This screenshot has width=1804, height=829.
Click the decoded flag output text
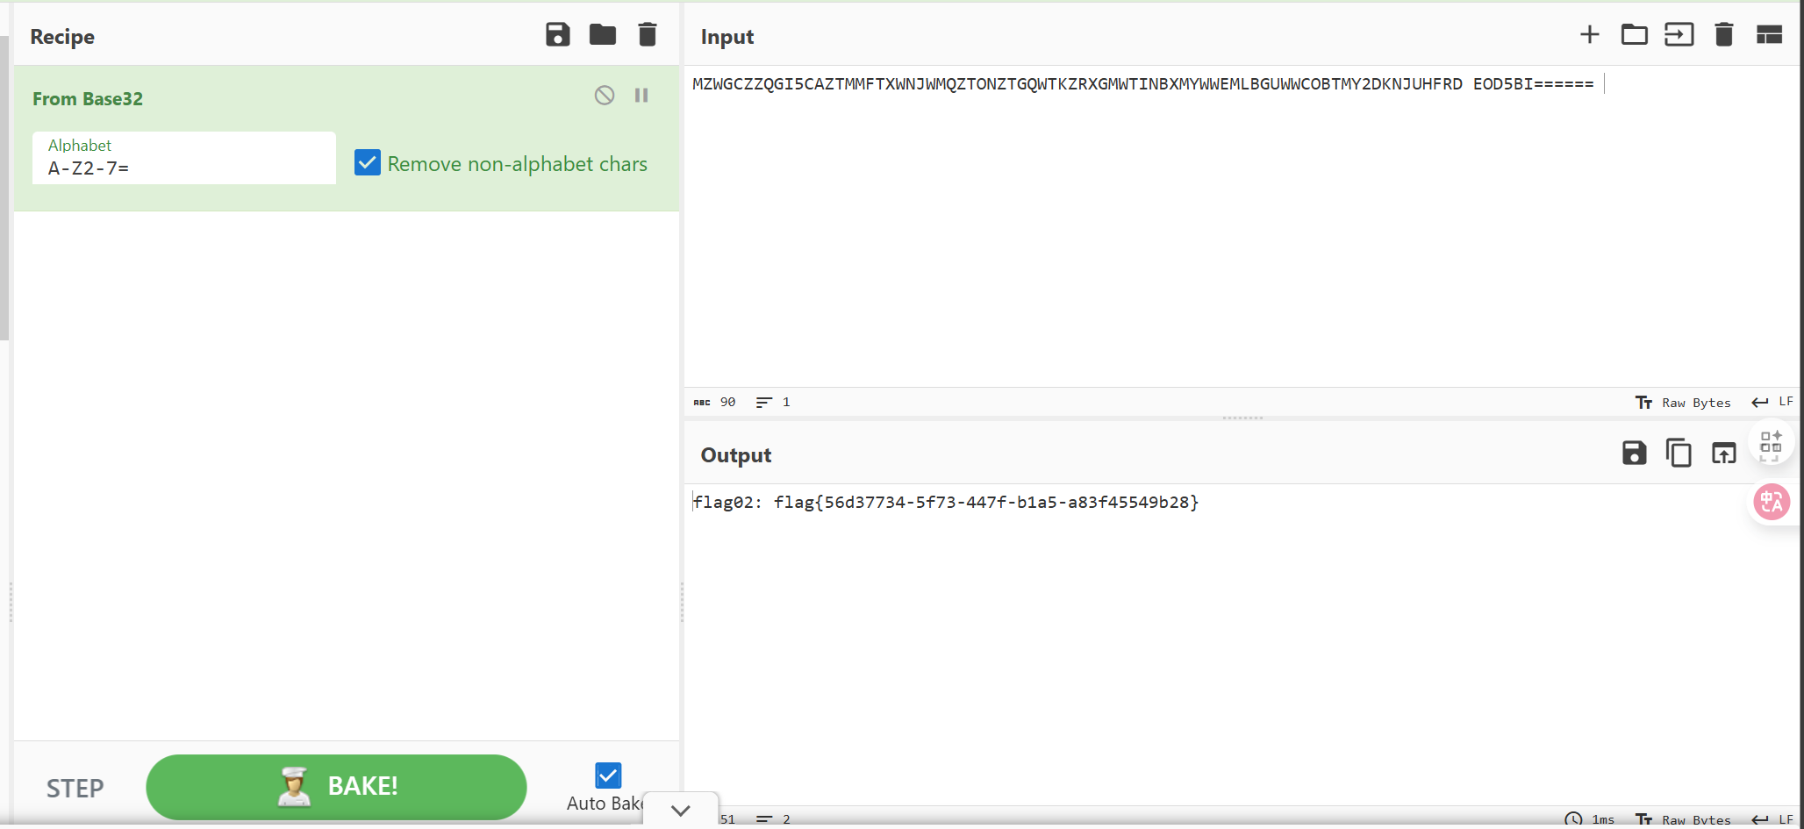click(x=946, y=502)
